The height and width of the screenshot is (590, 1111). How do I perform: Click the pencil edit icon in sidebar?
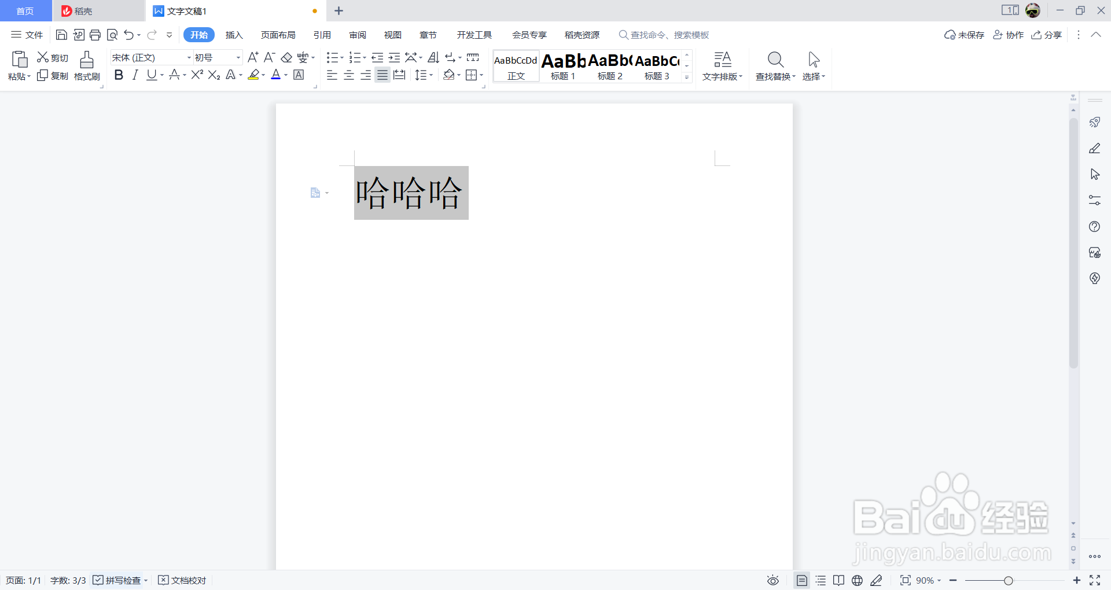(x=1095, y=148)
